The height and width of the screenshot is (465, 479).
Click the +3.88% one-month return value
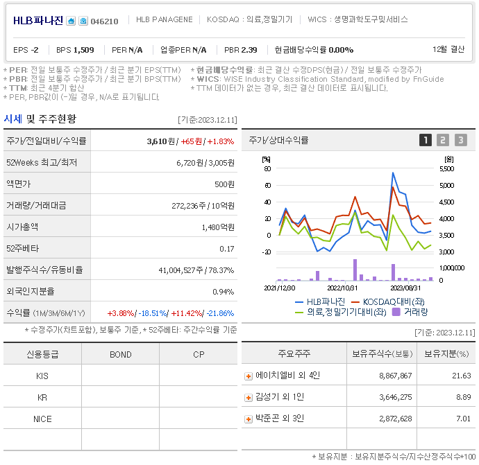point(121,313)
